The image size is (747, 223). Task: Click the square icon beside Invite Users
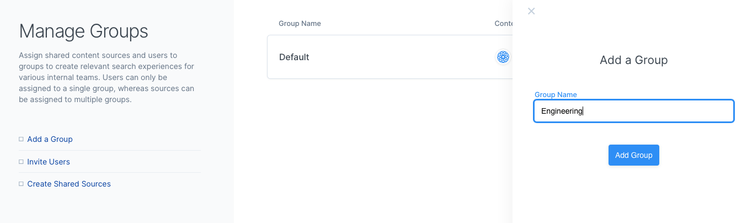[x=21, y=162]
